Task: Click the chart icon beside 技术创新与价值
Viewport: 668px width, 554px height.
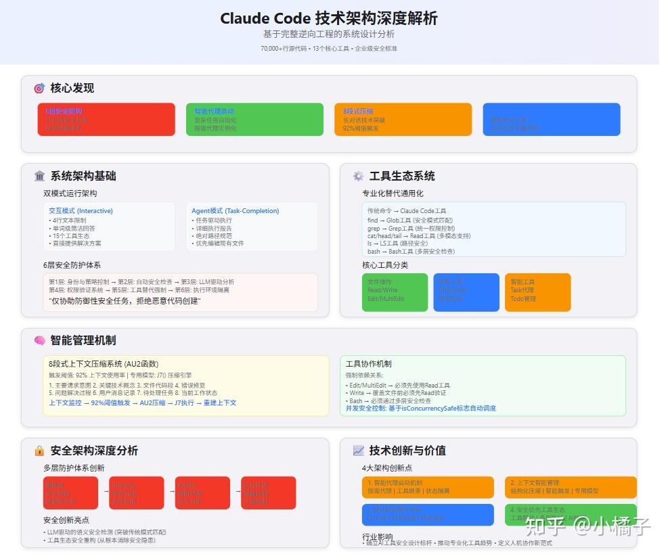Action: pos(358,451)
